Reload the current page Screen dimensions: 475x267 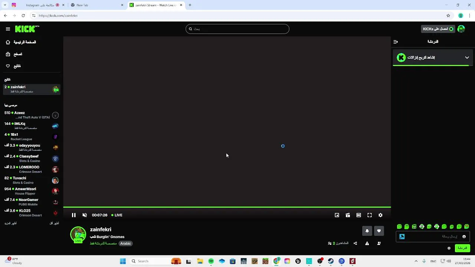(23, 16)
